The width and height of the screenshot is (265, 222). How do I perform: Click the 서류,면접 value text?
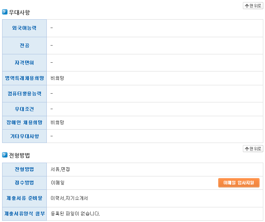pyautogui.click(x=60, y=169)
